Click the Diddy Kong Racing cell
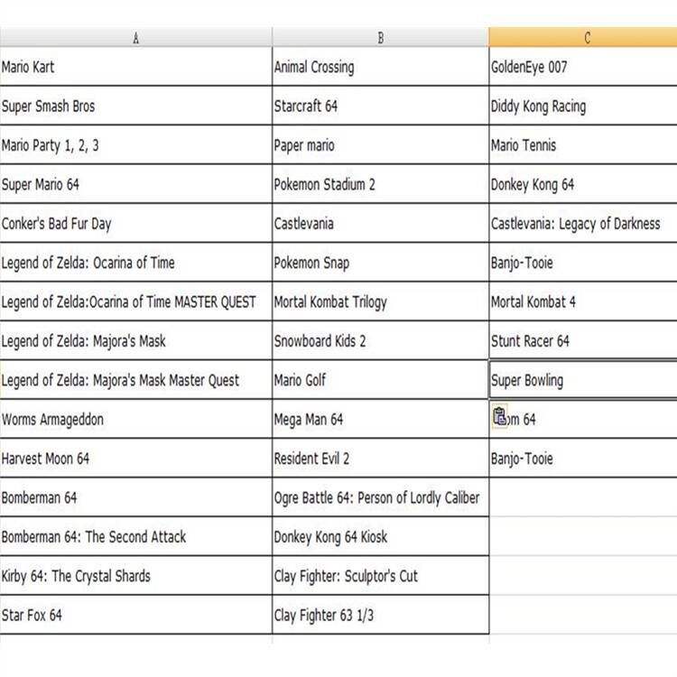 583,107
